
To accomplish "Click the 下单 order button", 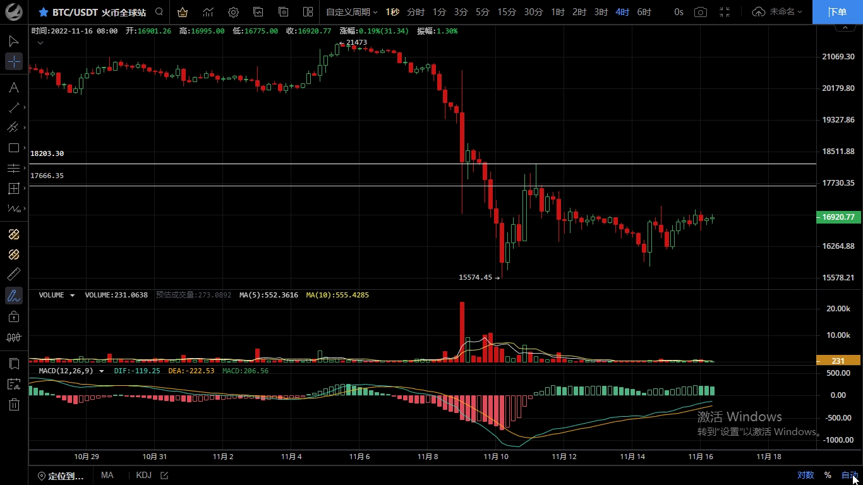I will 838,12.
